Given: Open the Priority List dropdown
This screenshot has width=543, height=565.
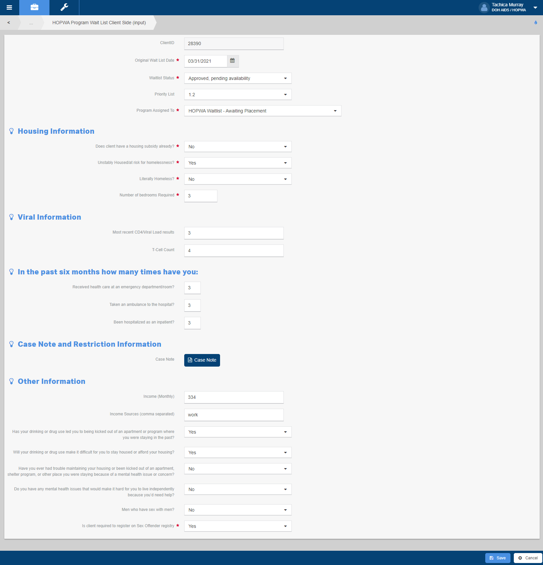Looking at the screenshot, I should tap(238, 95).
